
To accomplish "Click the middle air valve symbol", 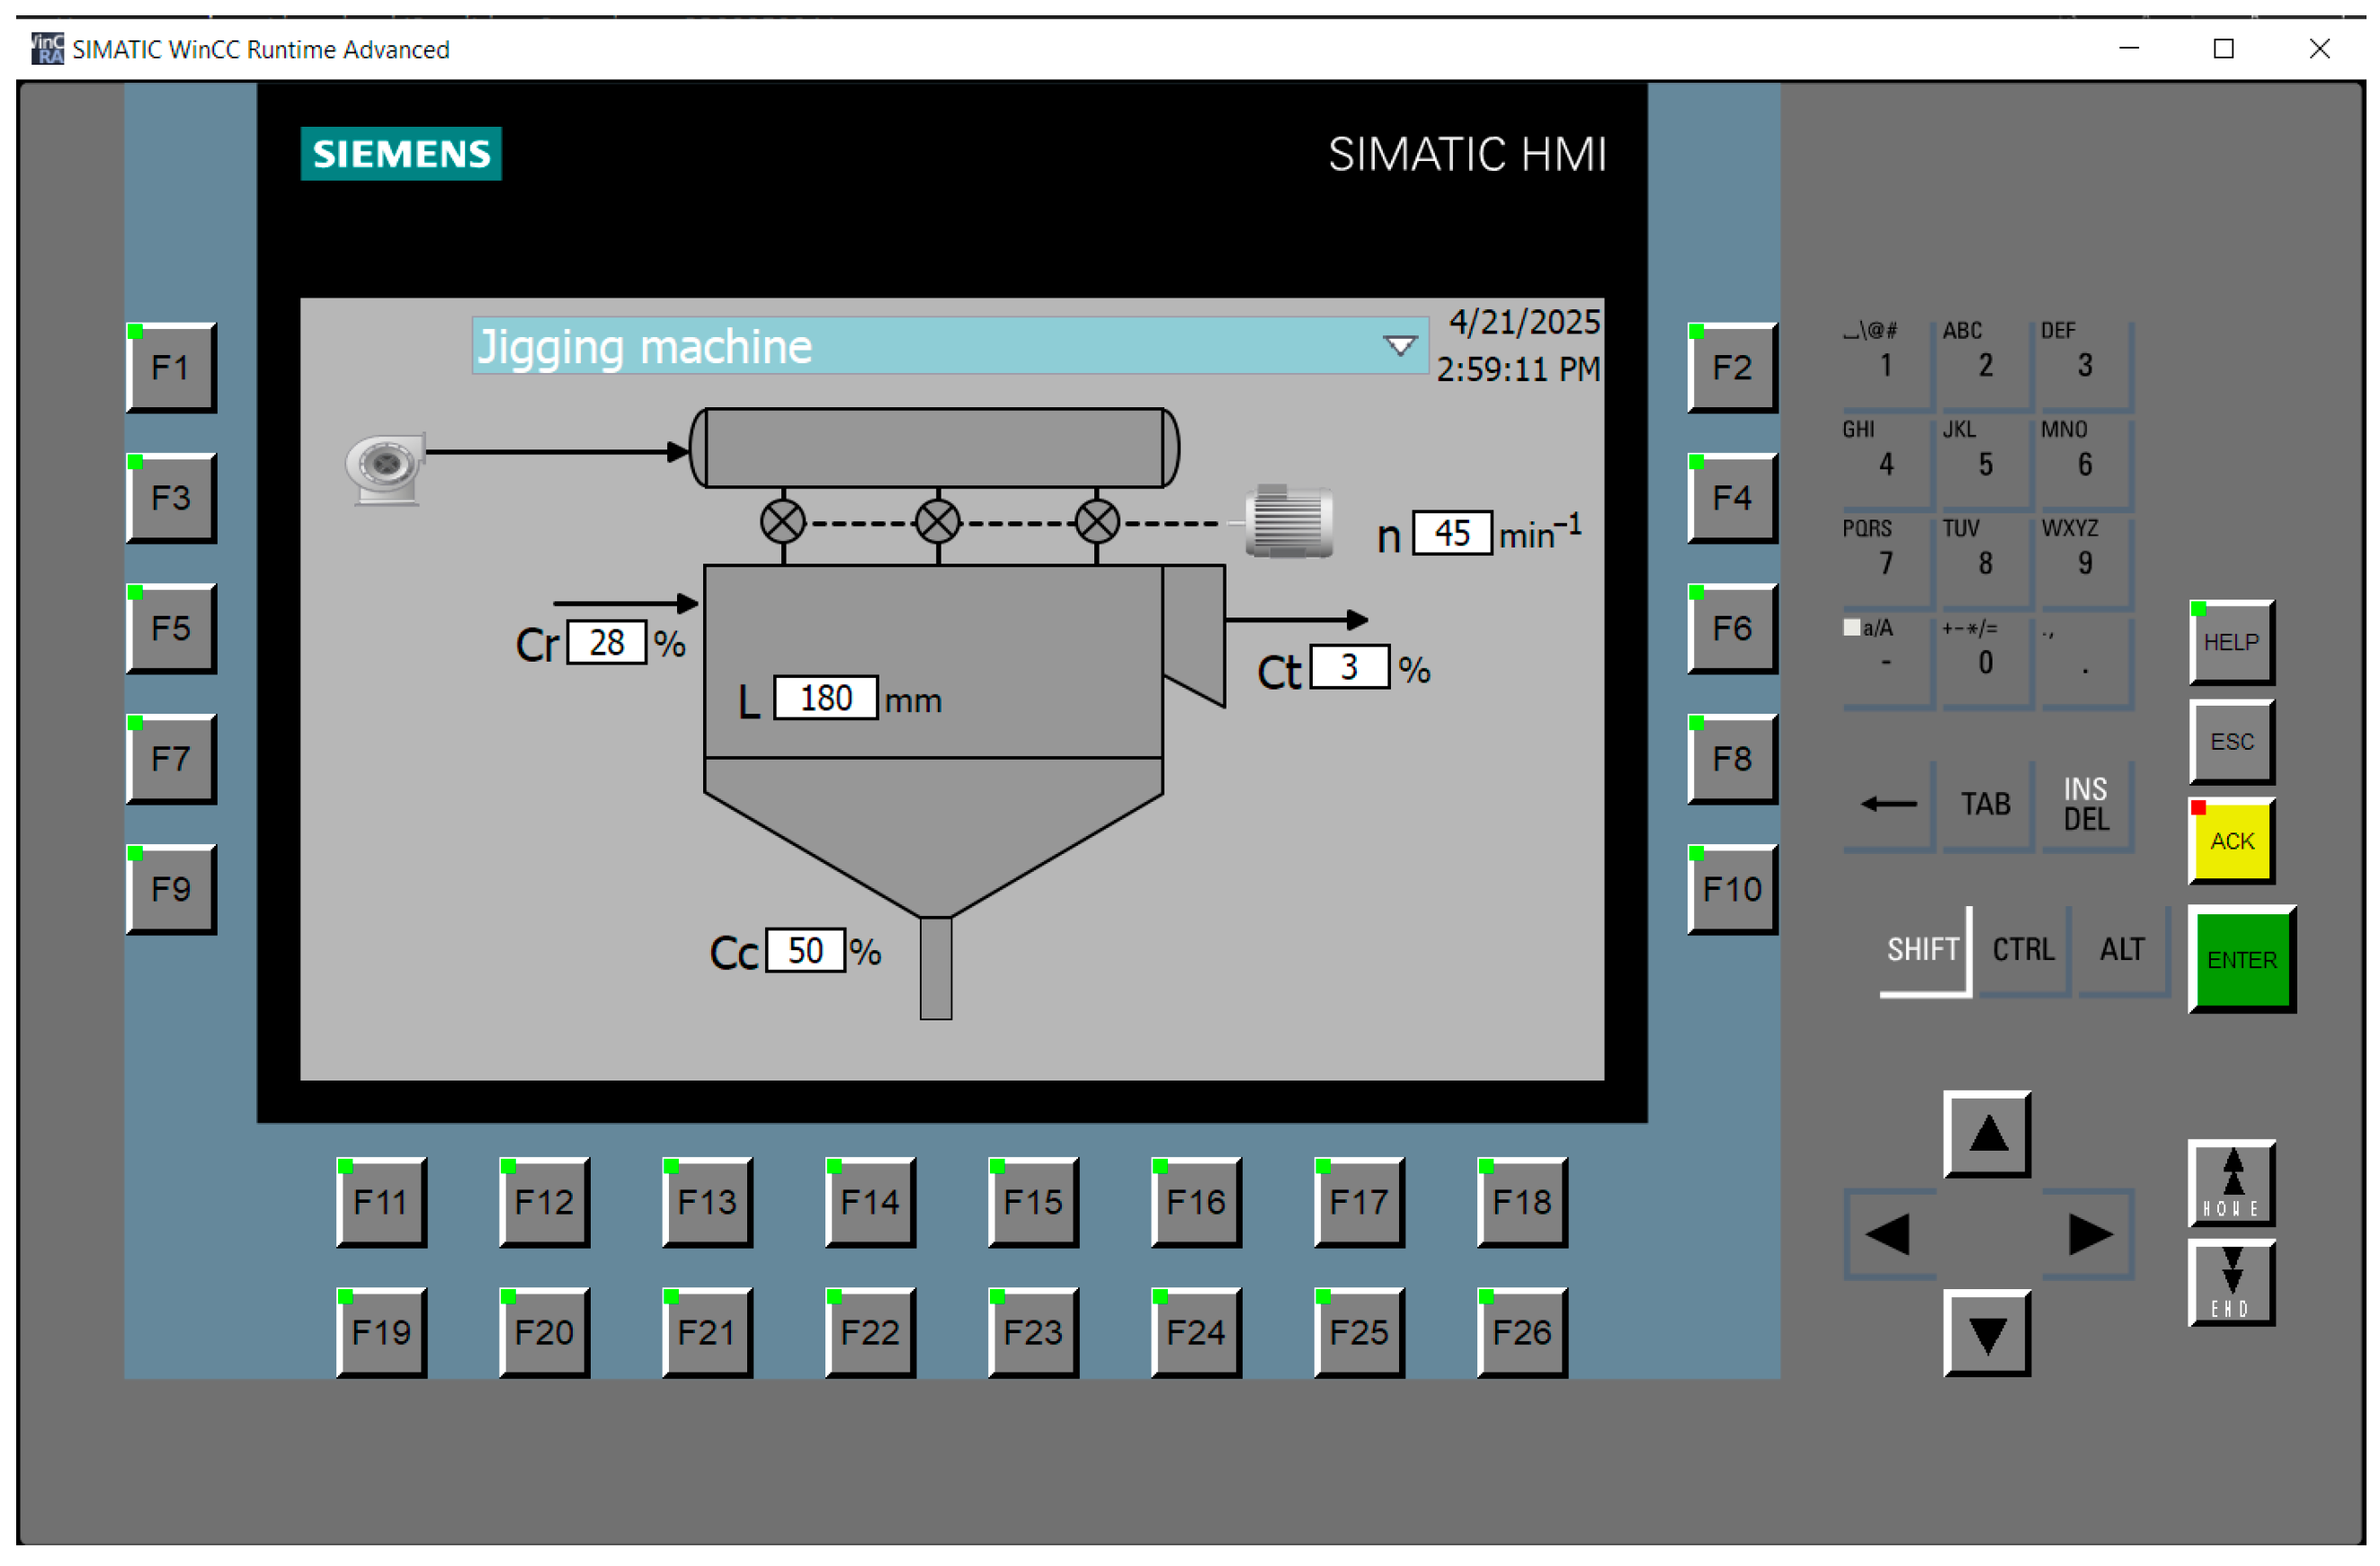I will click(937, 521).
